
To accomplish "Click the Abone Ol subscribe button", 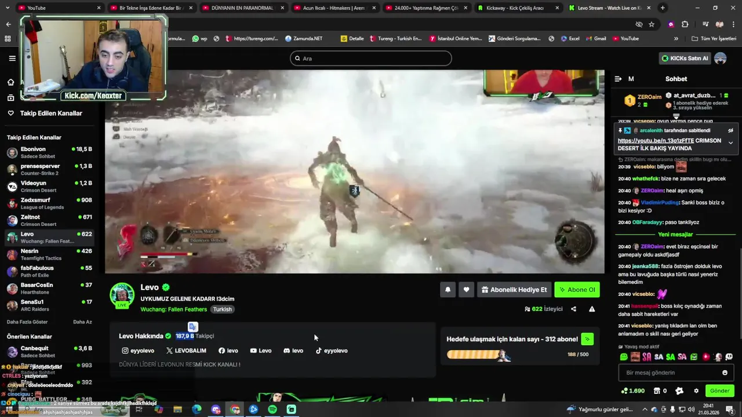I will point(577,290).
